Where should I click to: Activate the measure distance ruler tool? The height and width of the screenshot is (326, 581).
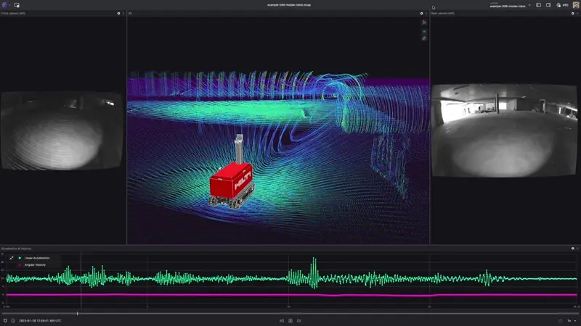tap(424, 38)
